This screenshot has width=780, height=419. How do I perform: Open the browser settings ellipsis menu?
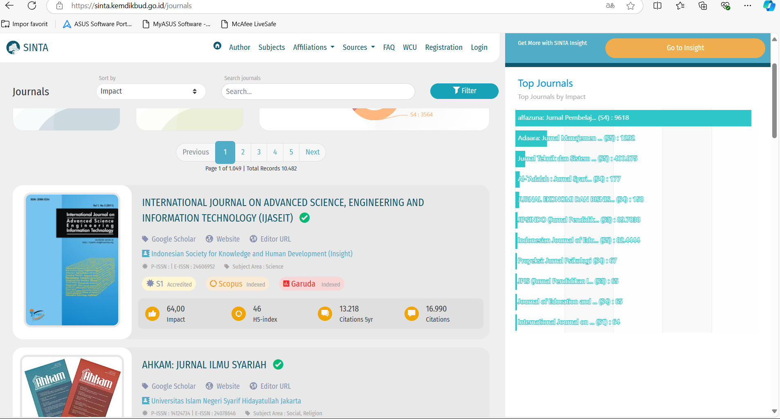(748, 6)
